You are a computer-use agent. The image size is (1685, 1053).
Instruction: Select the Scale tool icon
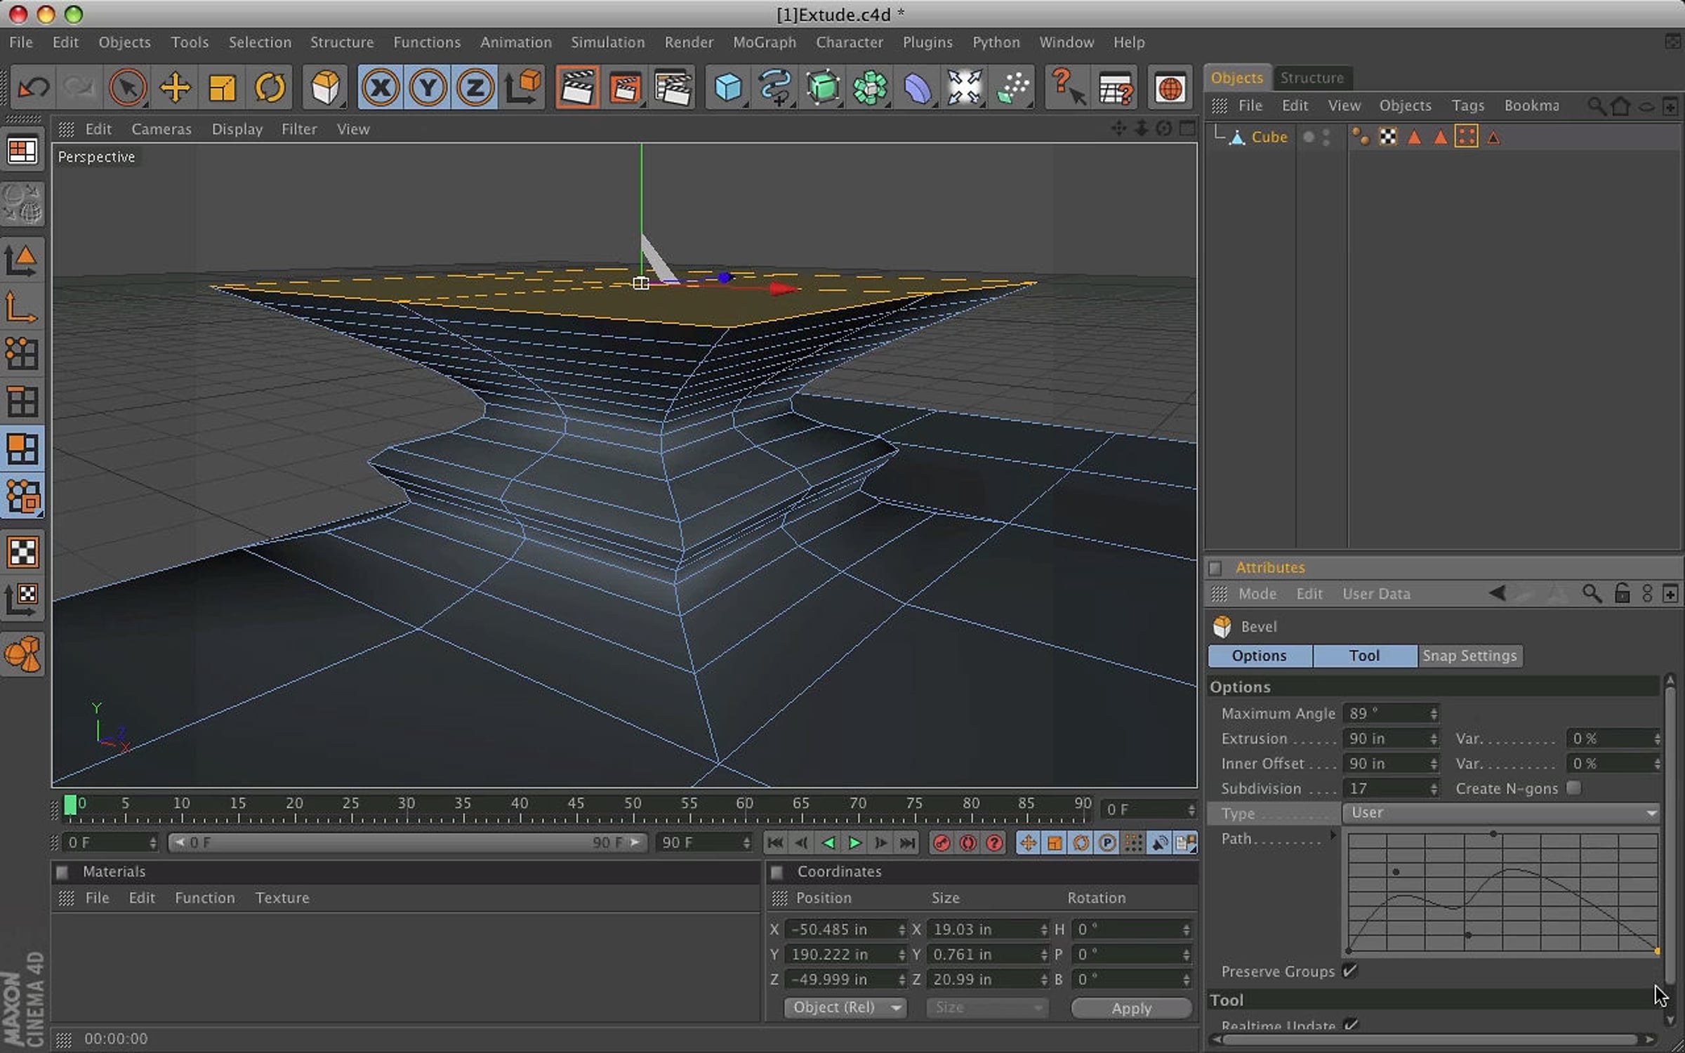coord(222,88)
